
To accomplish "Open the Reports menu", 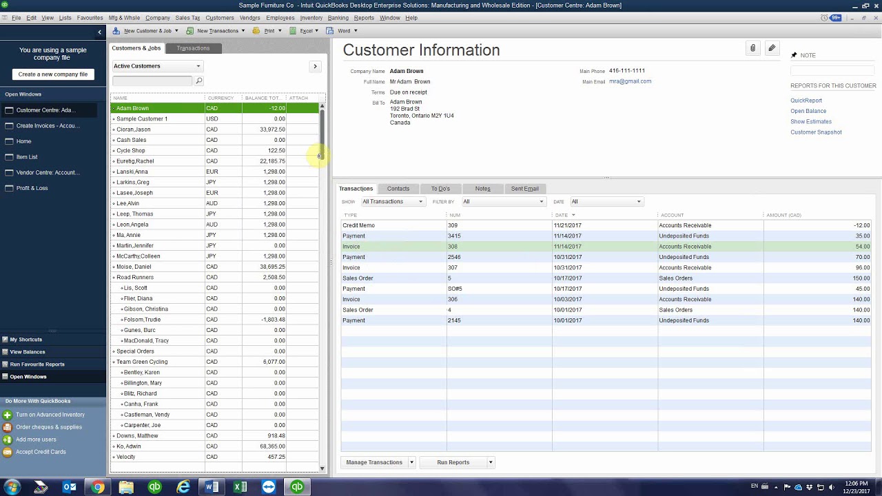I will click(364, 18).
